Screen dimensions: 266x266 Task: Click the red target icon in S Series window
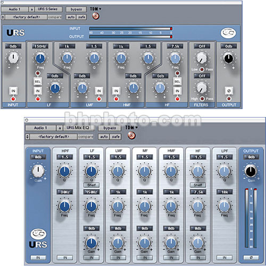click(x=96, y=16)
